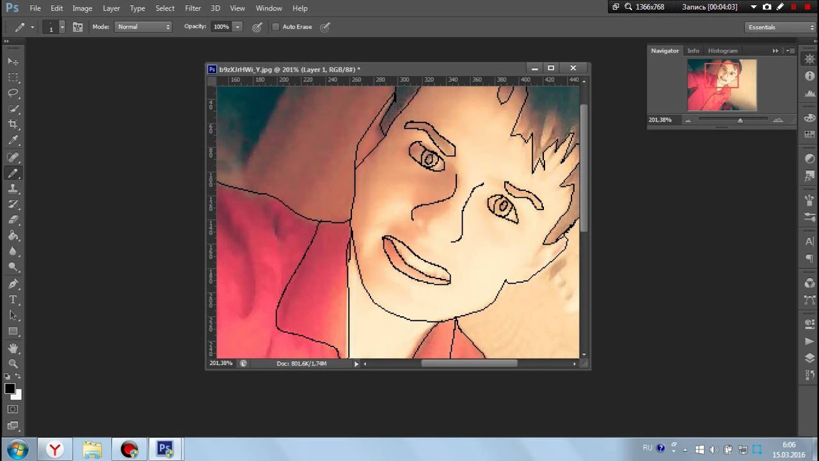Switch to the Histogram tab
This screenshot has height=461, width=819.
tap(722, 51)
